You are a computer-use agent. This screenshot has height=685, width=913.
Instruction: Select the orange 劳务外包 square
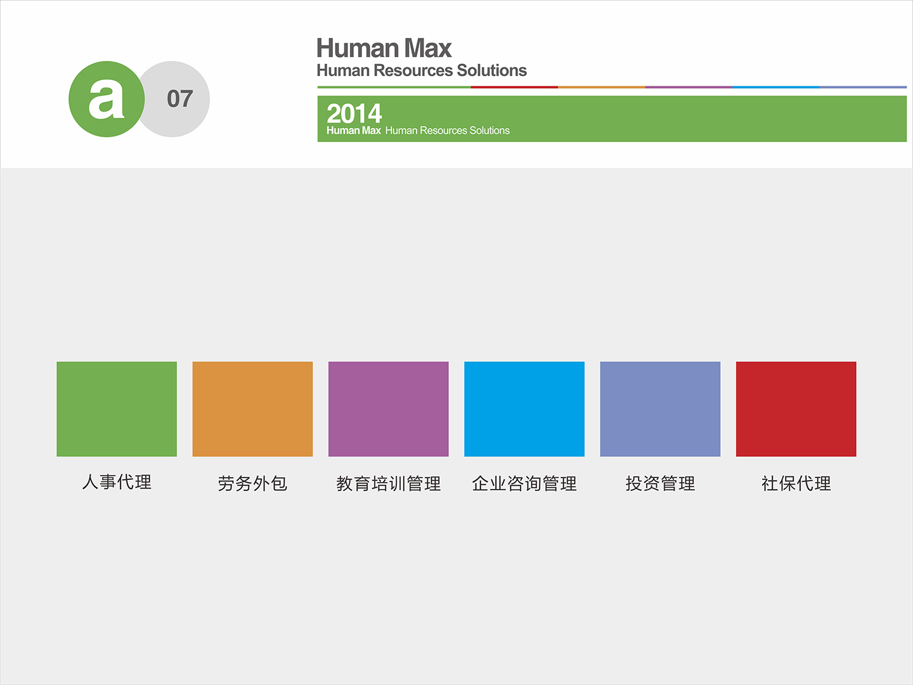tap(252, 409)
